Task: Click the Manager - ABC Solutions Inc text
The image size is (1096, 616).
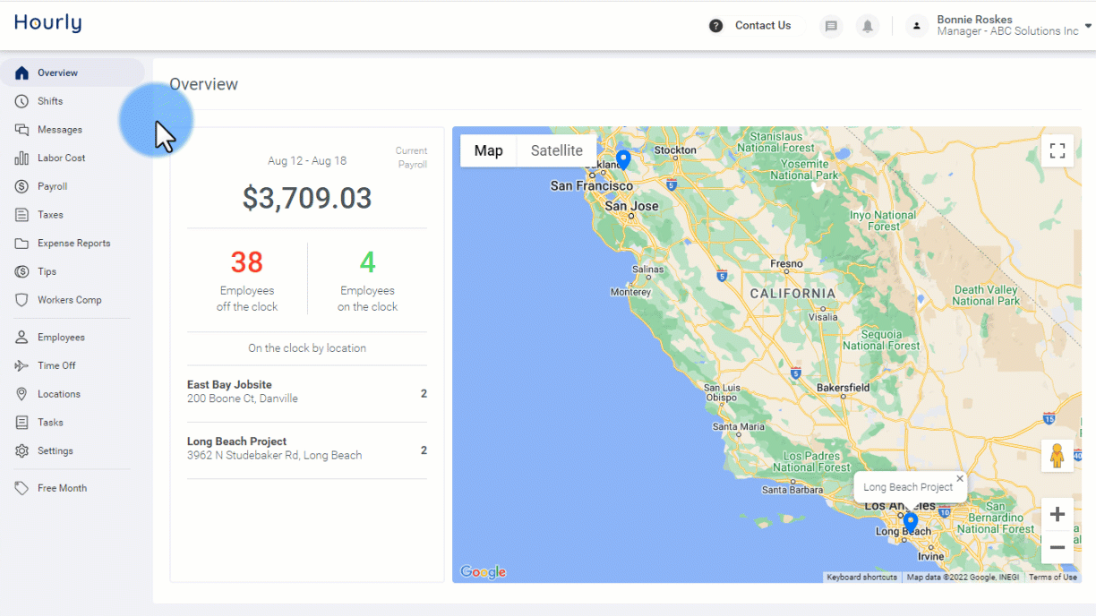Action: 1007,31
